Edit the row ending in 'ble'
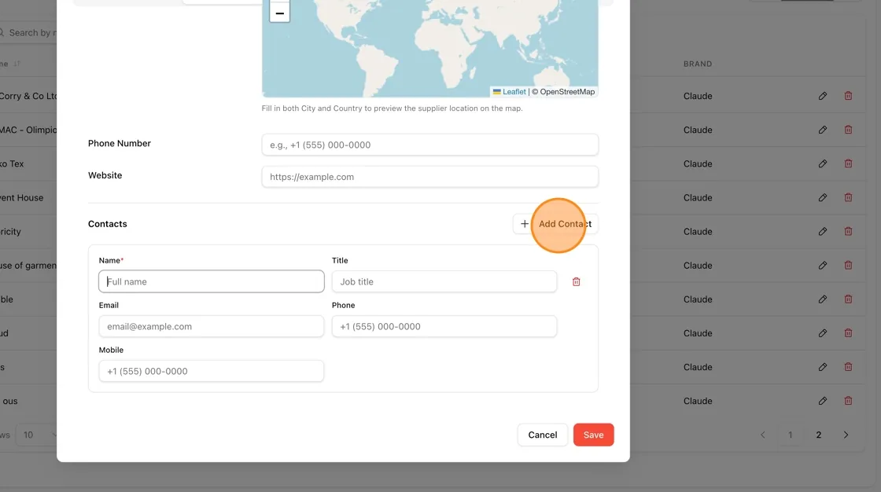Image resolution: width=881 pixels, height=492 pixels. coord(823,299)
